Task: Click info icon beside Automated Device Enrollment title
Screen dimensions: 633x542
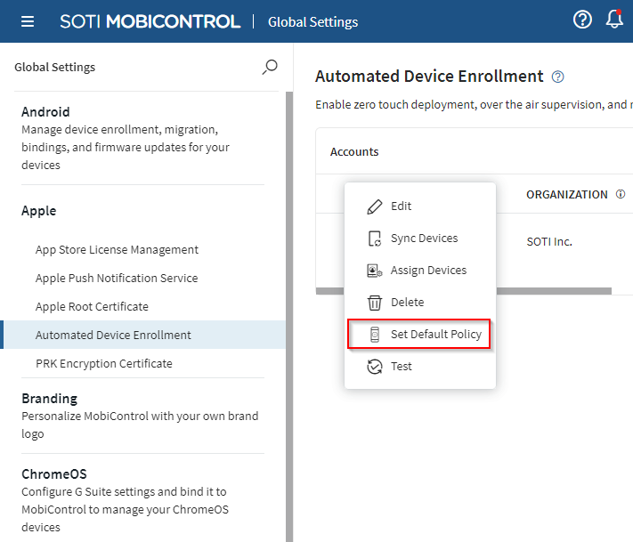Action: (x=558, y=77)
